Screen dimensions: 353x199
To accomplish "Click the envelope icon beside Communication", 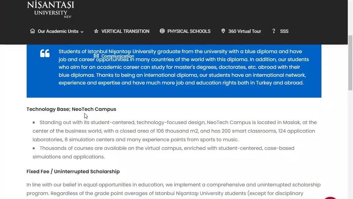I will pos(96,56).
